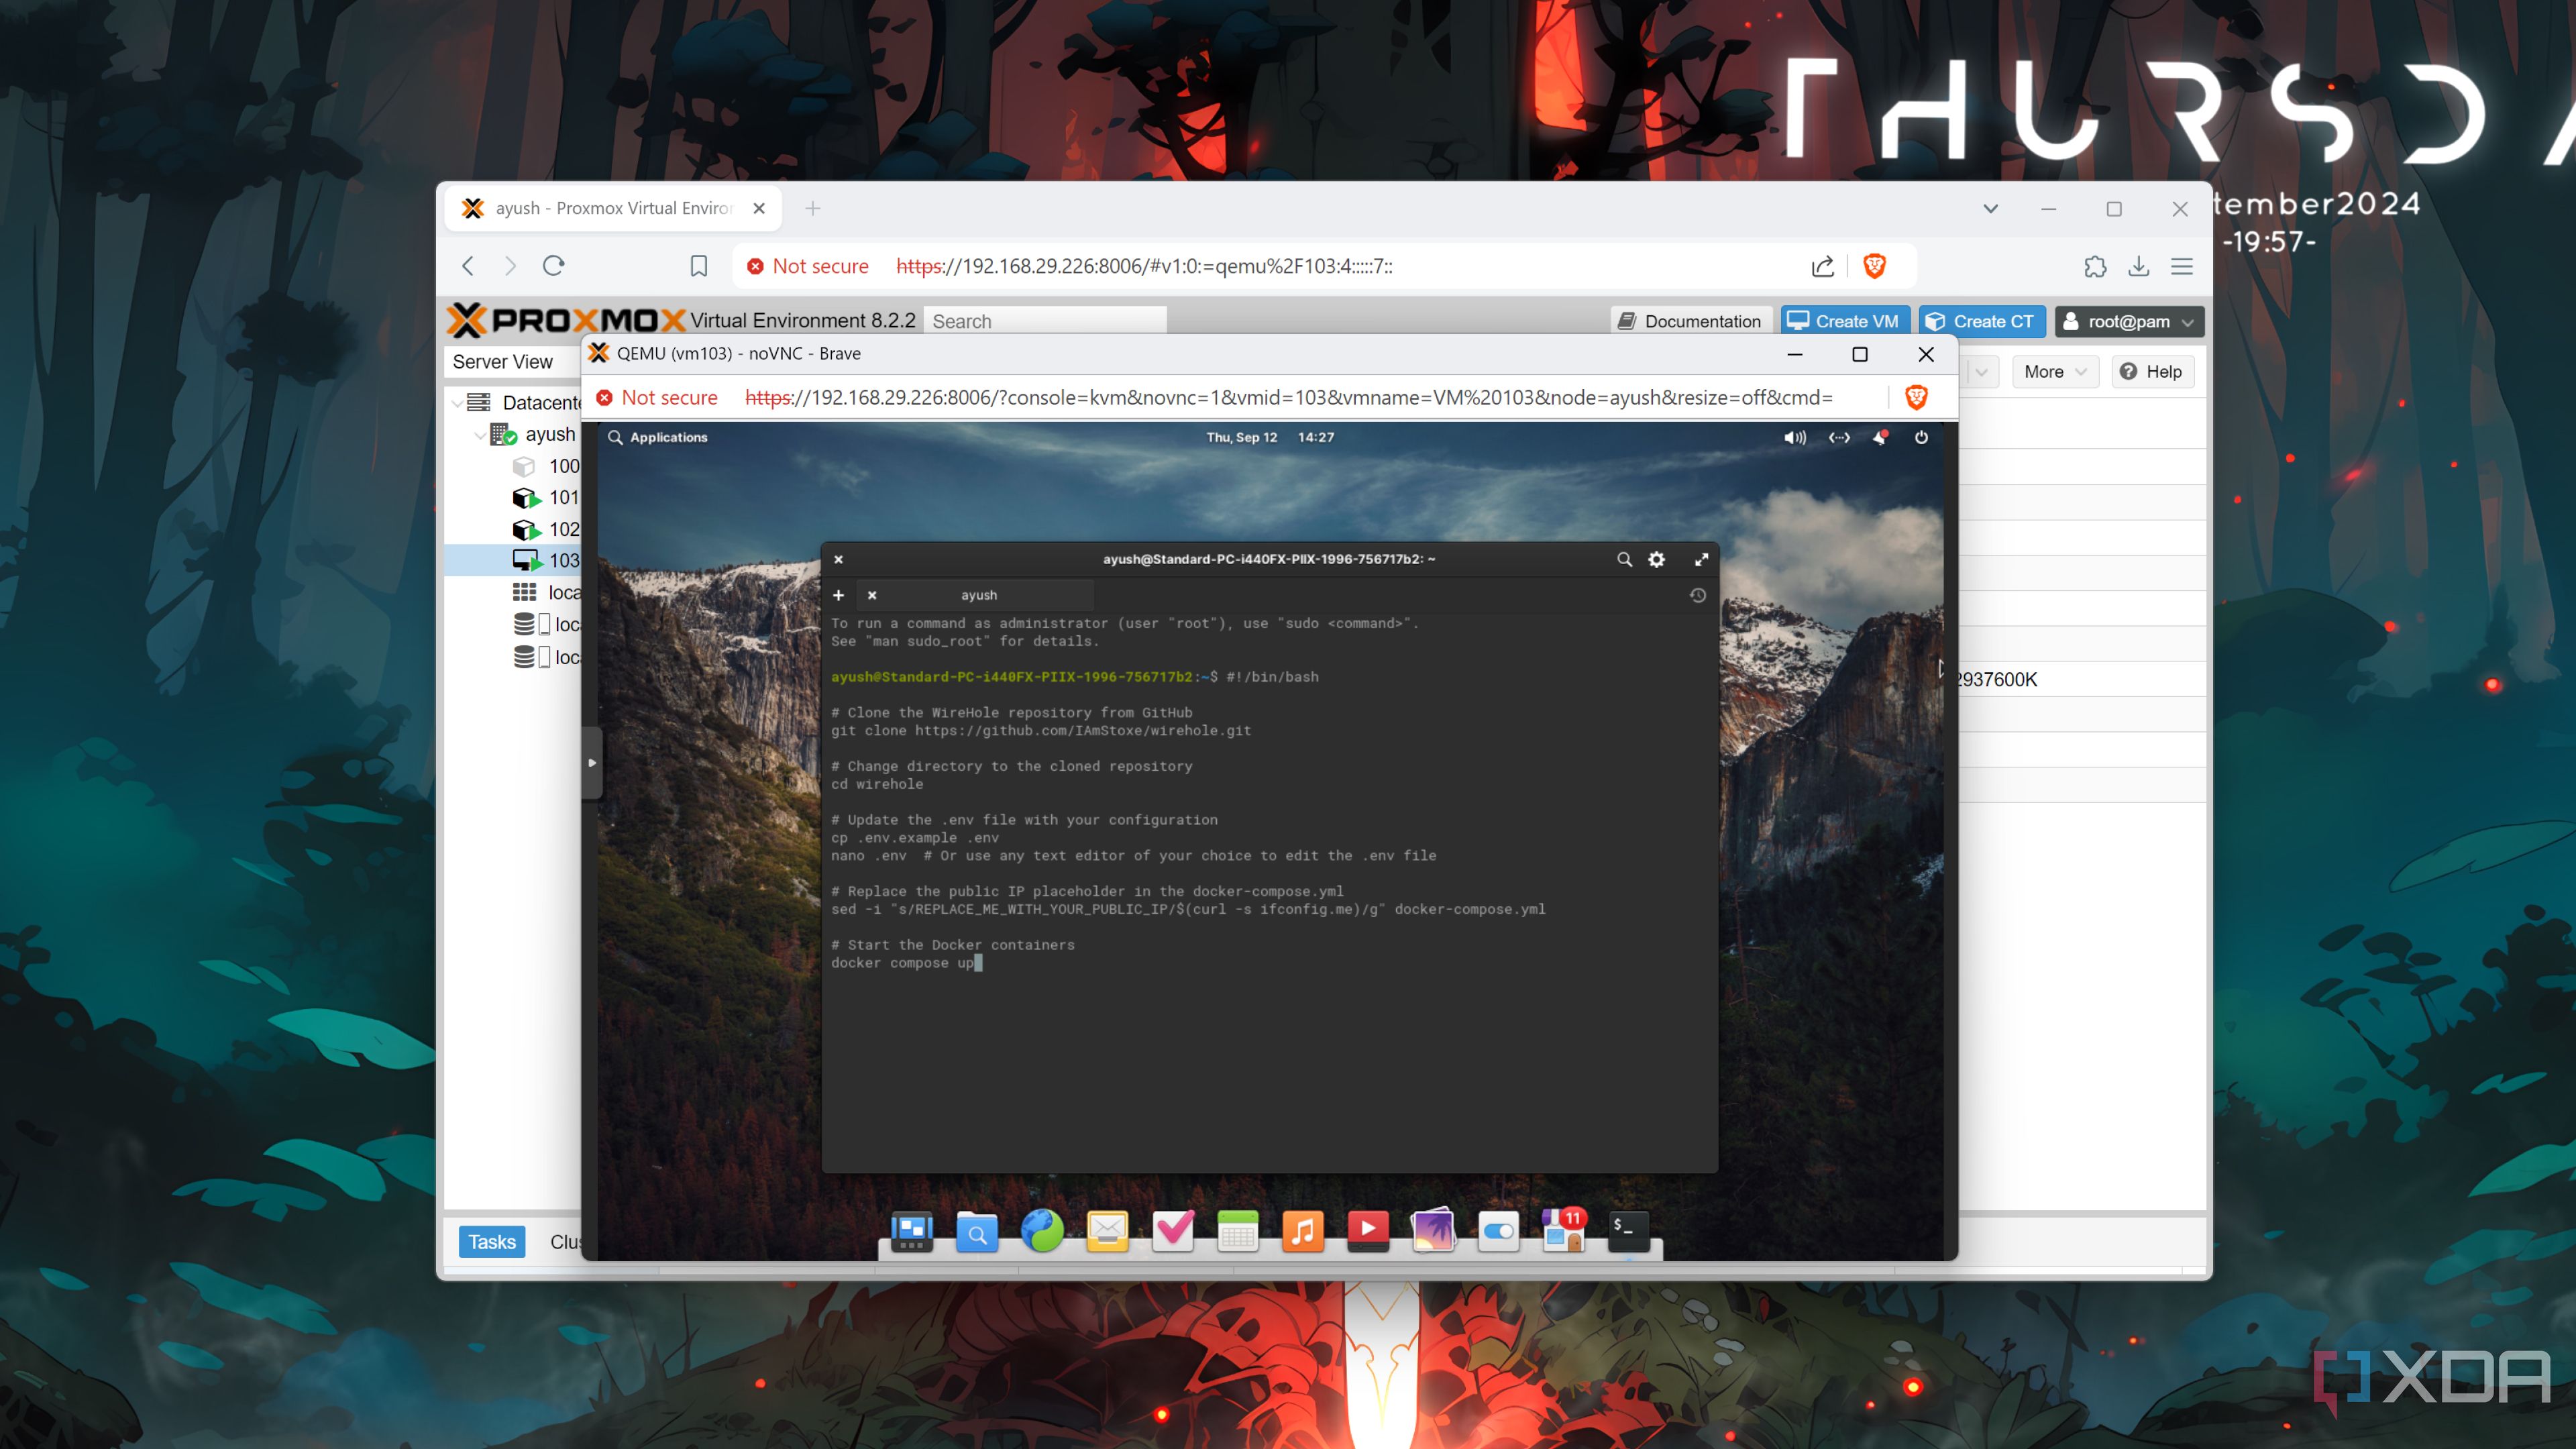Open the network indicator in VM panel

coord(1839,437)
